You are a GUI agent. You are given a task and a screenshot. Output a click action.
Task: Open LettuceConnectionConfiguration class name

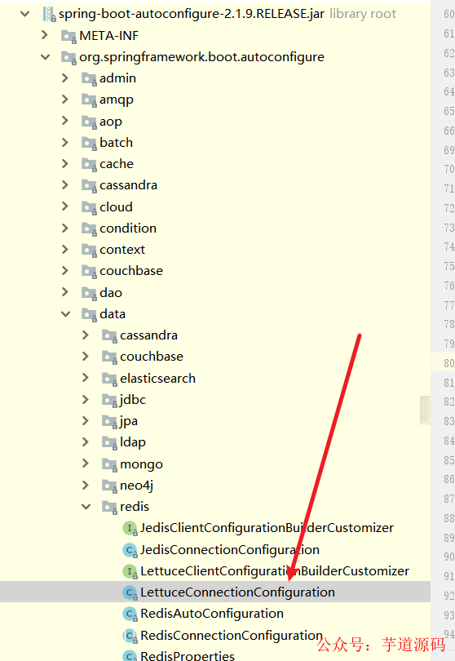(237, 592)
